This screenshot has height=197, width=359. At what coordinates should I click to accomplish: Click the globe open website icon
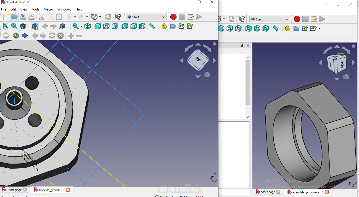click(16, 36)
